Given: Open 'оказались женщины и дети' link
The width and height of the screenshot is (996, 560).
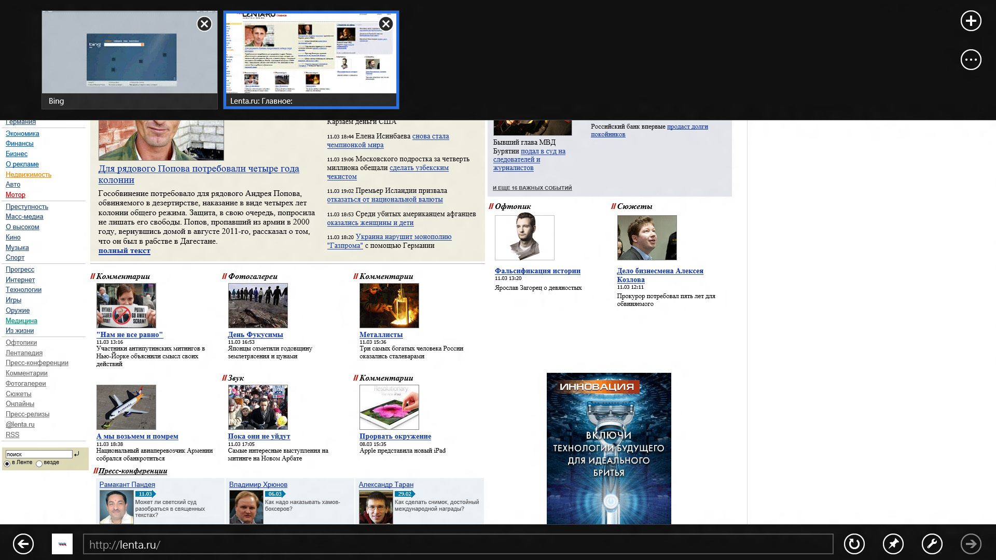Looking at the screenshot, I should tap(370, 223).
